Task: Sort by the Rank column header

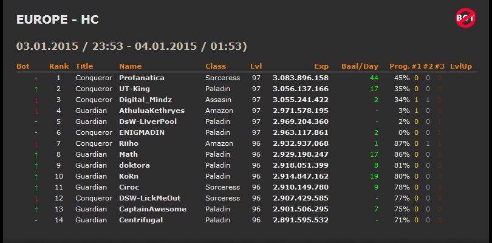Action: 59,66
